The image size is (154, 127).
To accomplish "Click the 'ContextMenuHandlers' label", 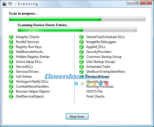I will coord(32,87).
